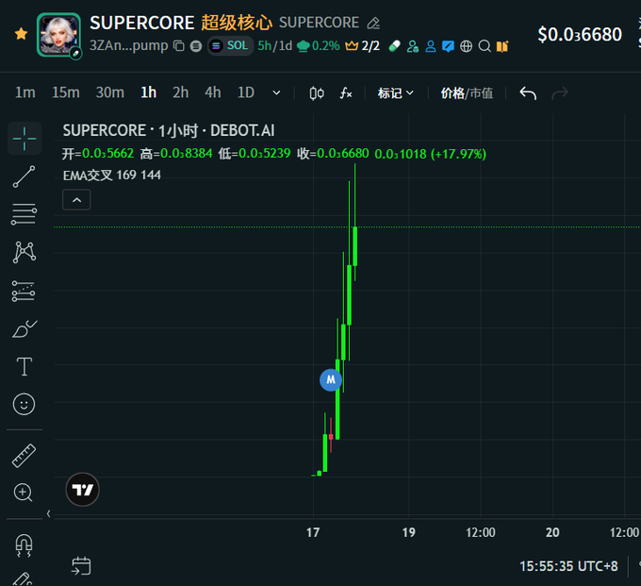
Task: Open the candlestick chart type selector
Action: point(317,93)
